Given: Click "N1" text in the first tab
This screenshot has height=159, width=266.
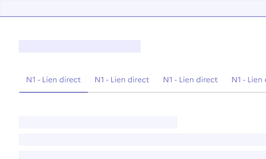Looking at the screenshot, I should (31, 80).
